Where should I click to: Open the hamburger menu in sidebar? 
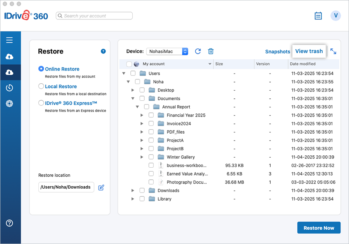pos(10,40)
